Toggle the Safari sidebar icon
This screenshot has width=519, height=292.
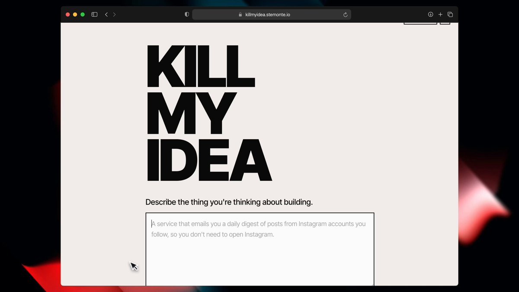pyautogui.click(x=94, y=14)
